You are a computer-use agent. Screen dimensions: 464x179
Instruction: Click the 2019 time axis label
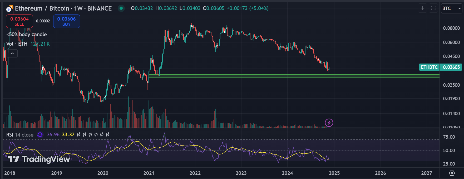click(57, 173)
